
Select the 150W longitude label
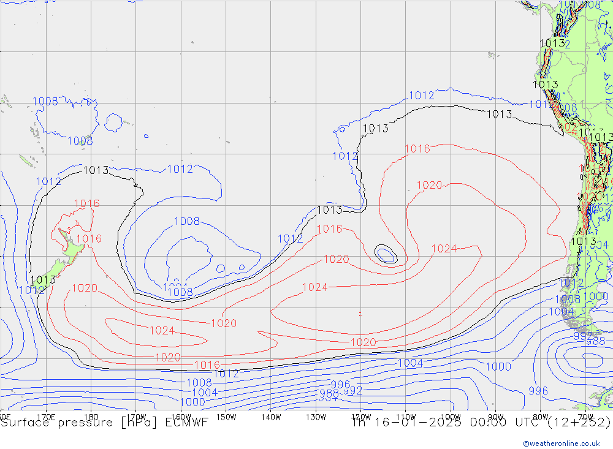click(226, 417)
